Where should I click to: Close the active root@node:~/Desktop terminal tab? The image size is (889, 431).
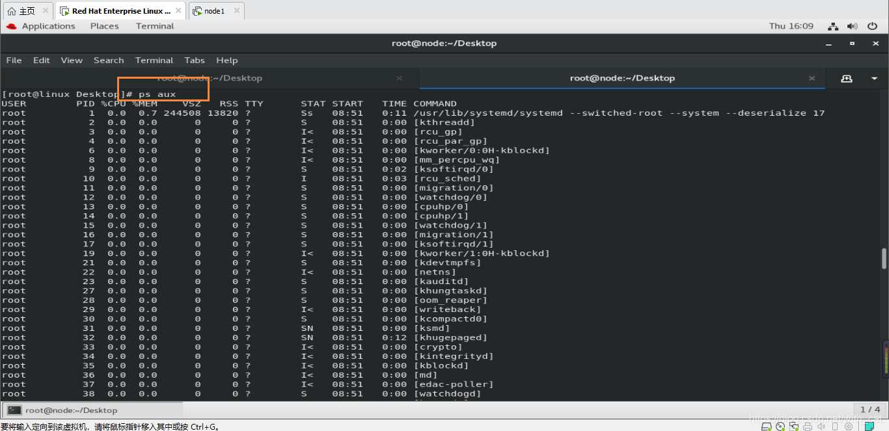(x=812, y=78)
